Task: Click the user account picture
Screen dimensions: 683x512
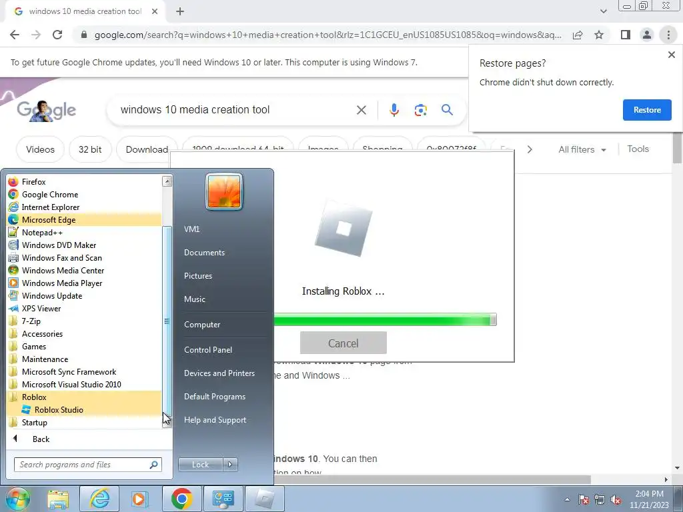Action: pyautogui.click(x=224, y=192)
